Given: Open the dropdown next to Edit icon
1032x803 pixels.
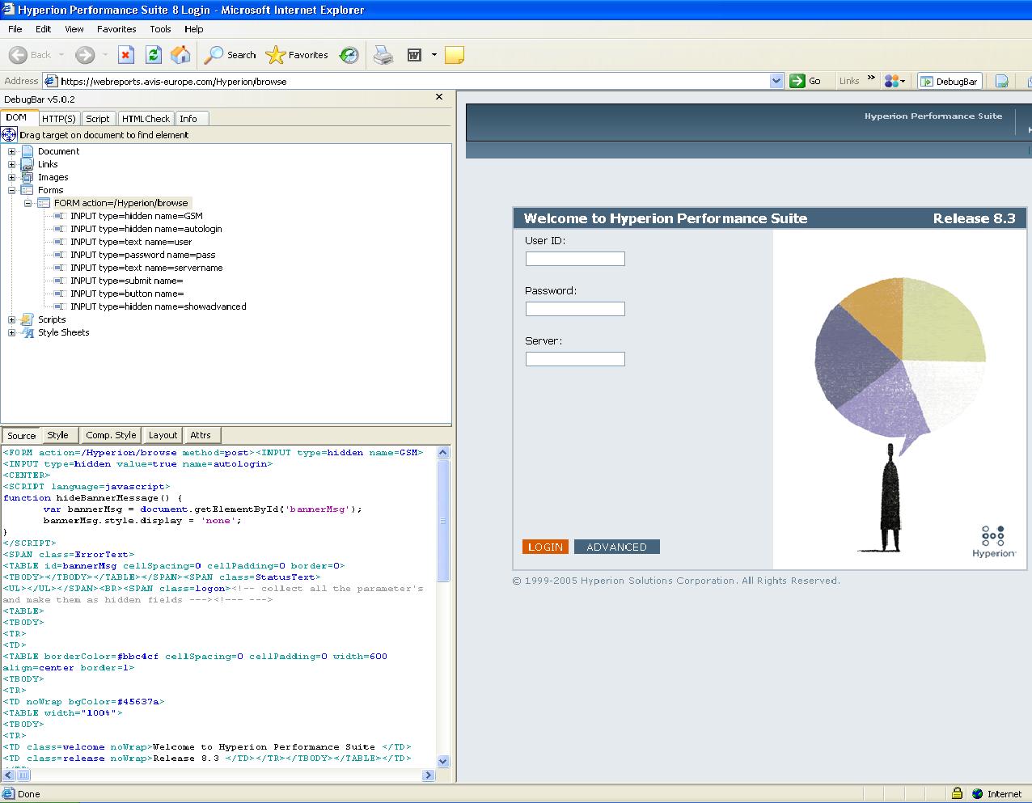Looking at the screenshot, I should pos(434,55).
